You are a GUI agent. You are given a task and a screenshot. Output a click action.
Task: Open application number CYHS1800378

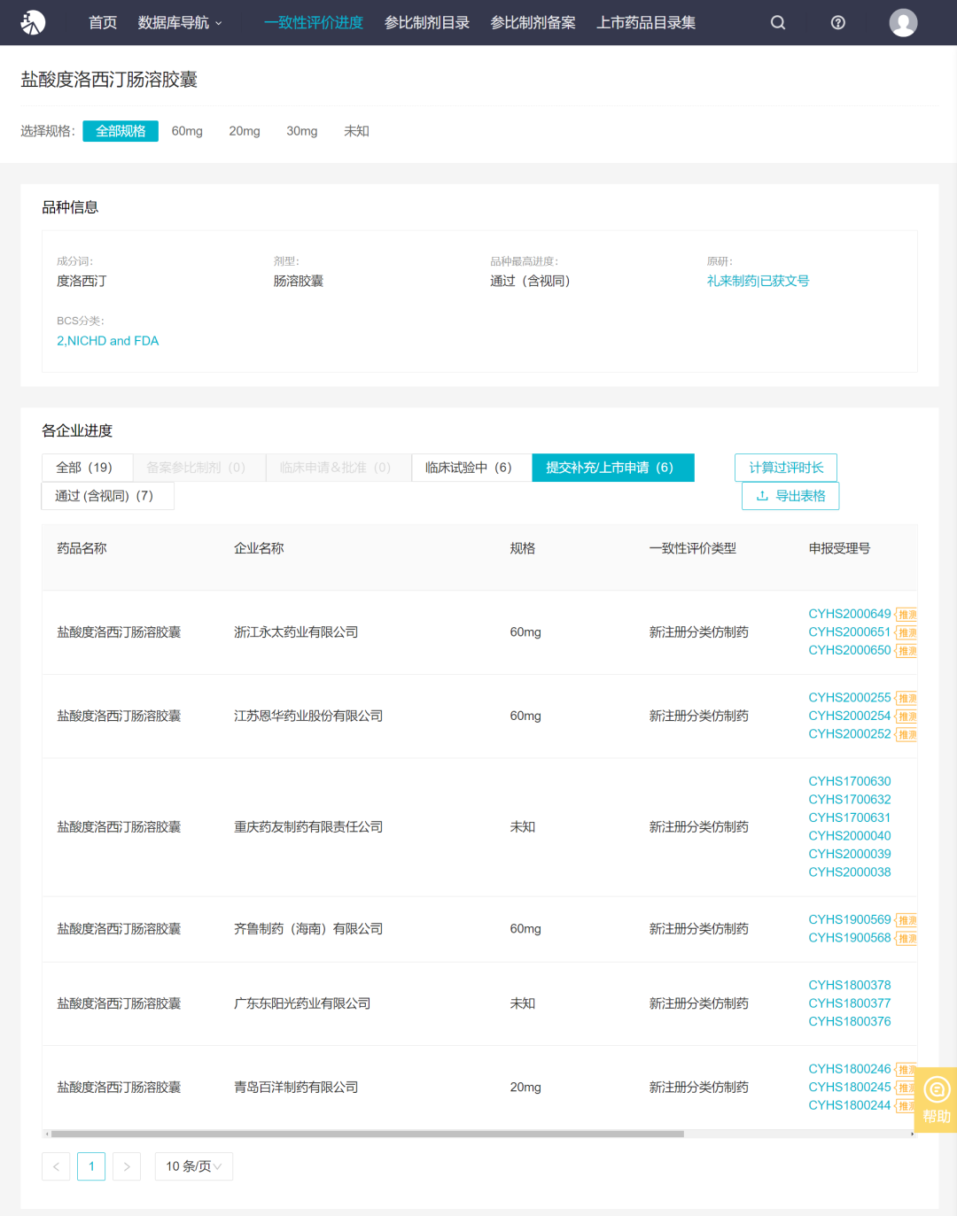tap(850, 985)
